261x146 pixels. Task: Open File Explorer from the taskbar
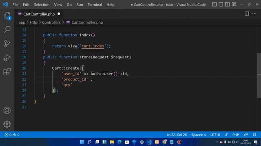112,142
